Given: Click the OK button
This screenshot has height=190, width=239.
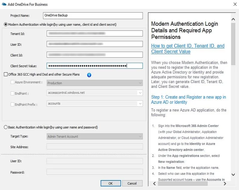Looking at the screenshot, I should coord(111,183).
